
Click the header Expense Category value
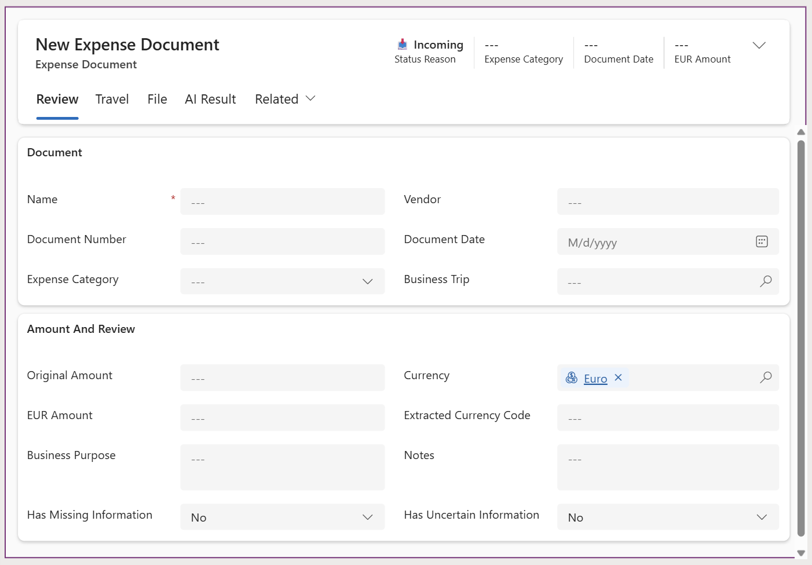tap(492, 45)
